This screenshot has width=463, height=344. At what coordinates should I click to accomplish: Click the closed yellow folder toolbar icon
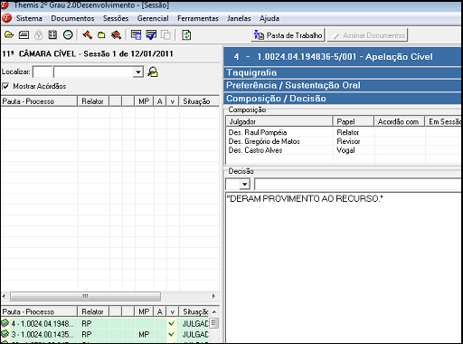click(x=101, y=35)
